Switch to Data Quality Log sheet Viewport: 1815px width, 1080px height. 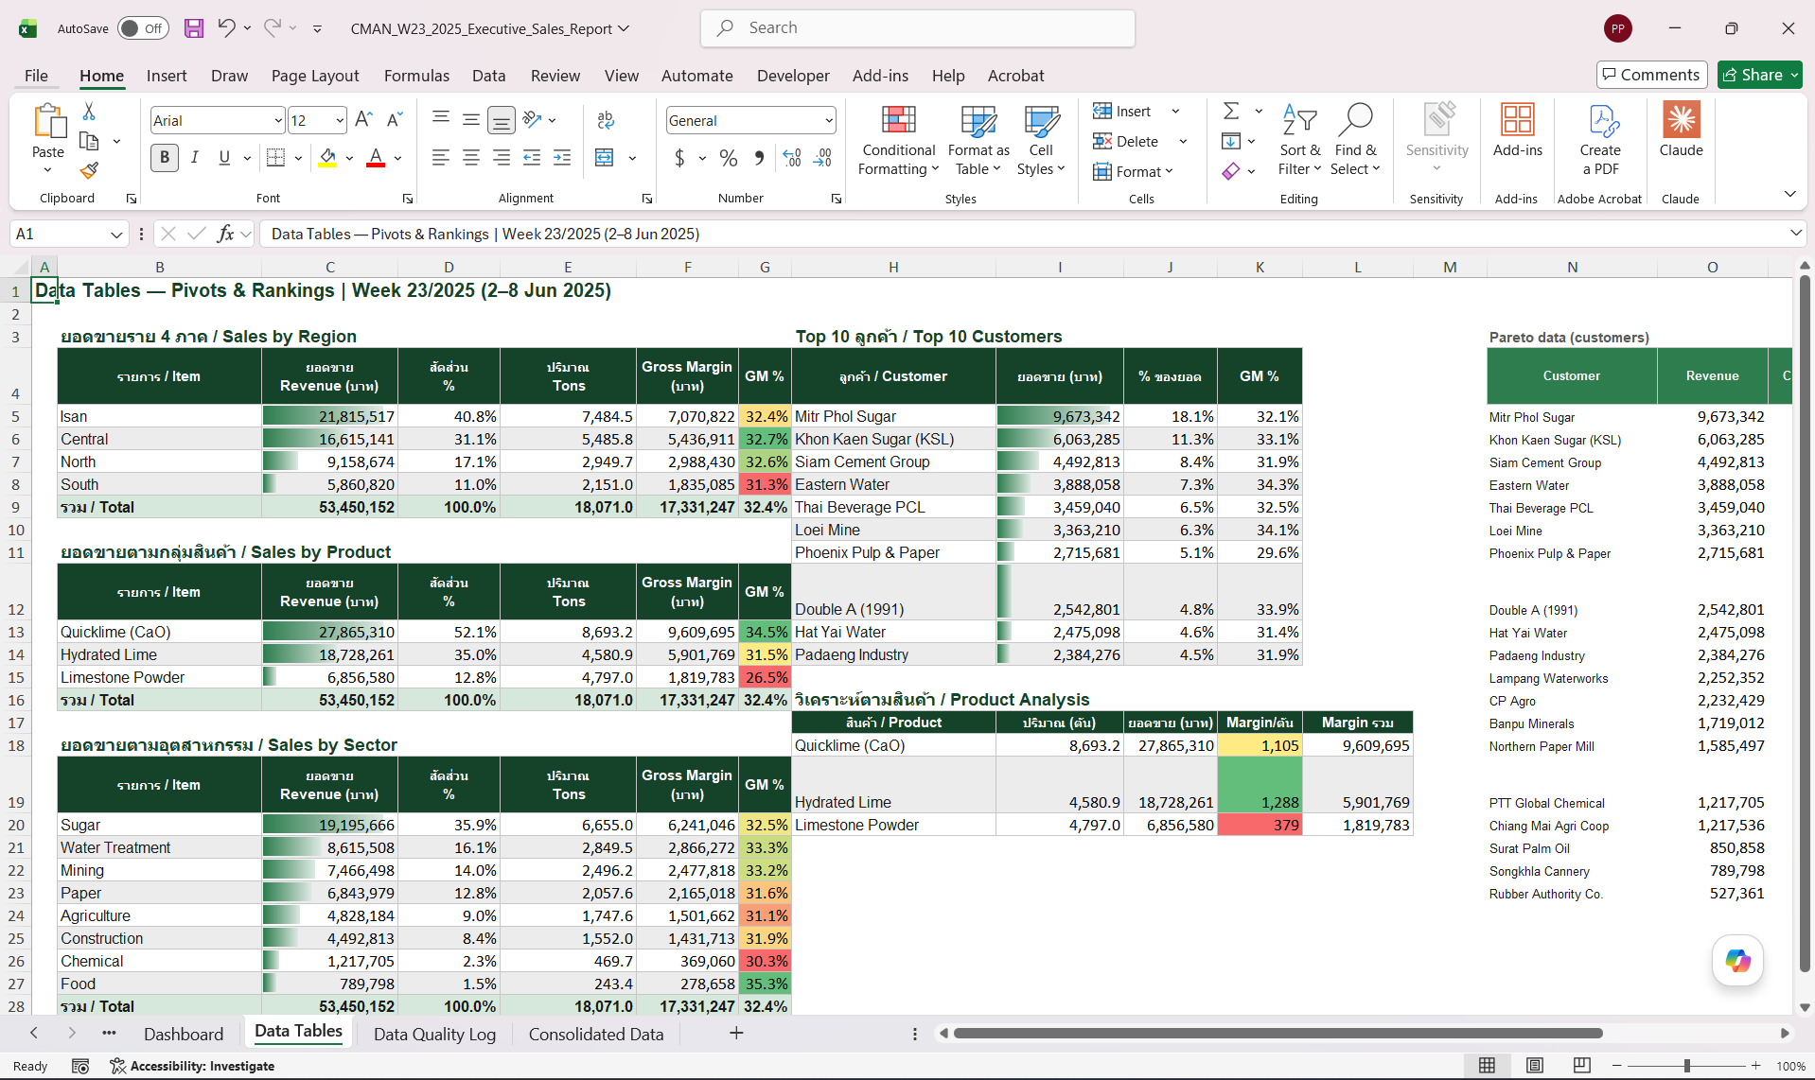434,1034
